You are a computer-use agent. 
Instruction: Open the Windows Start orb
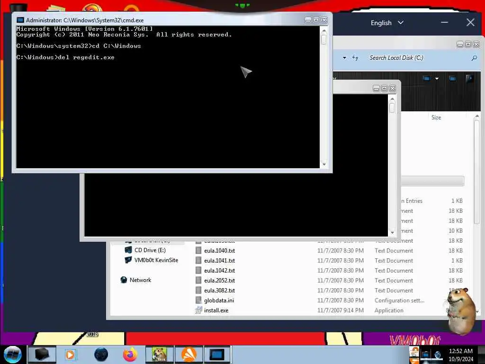pos(12,355)
